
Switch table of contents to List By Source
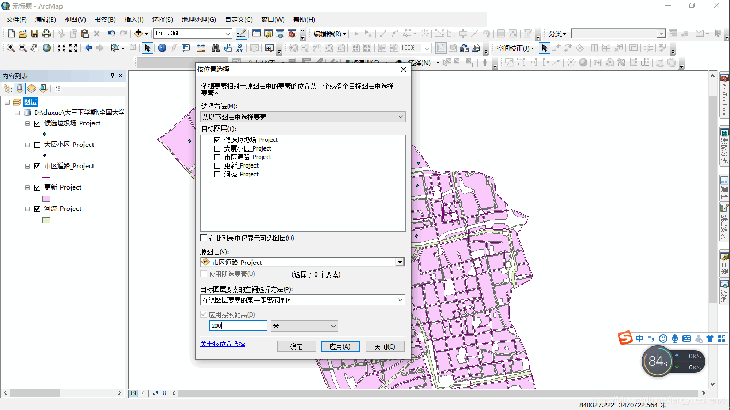click(20, 89)
